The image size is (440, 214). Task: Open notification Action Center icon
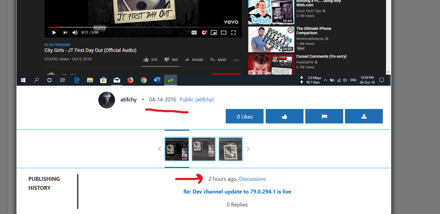(381, 80)
